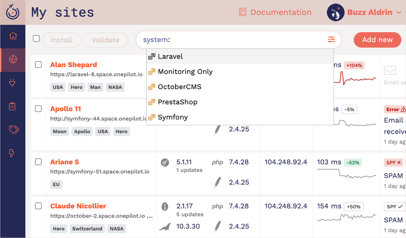Choose Laravel from the system suggestions
Screen dimensions: 406x238
click(x=240, y=56)
